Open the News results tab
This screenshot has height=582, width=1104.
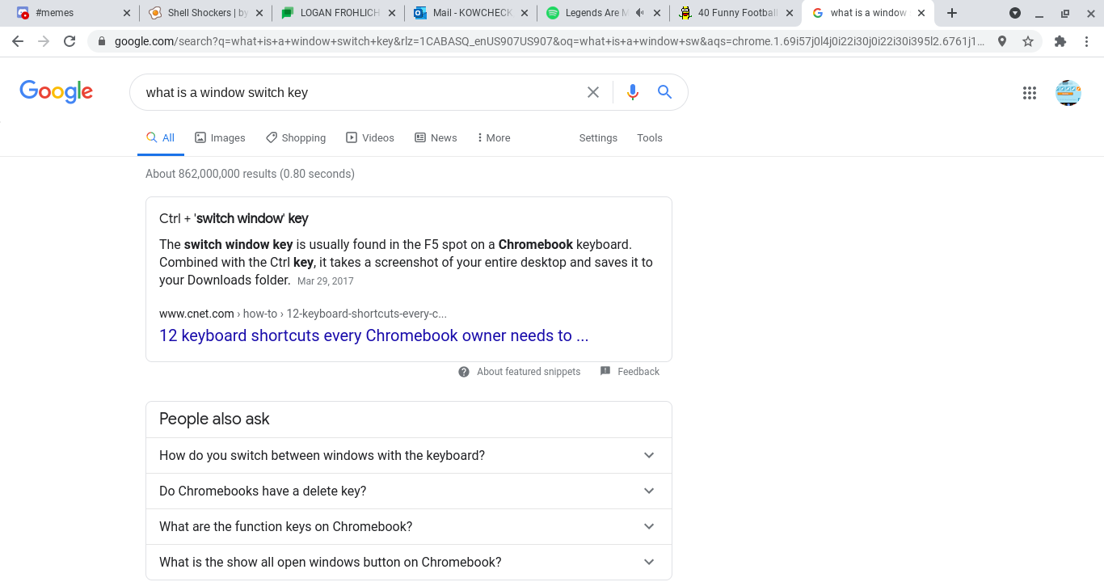(x=436, y=138)
